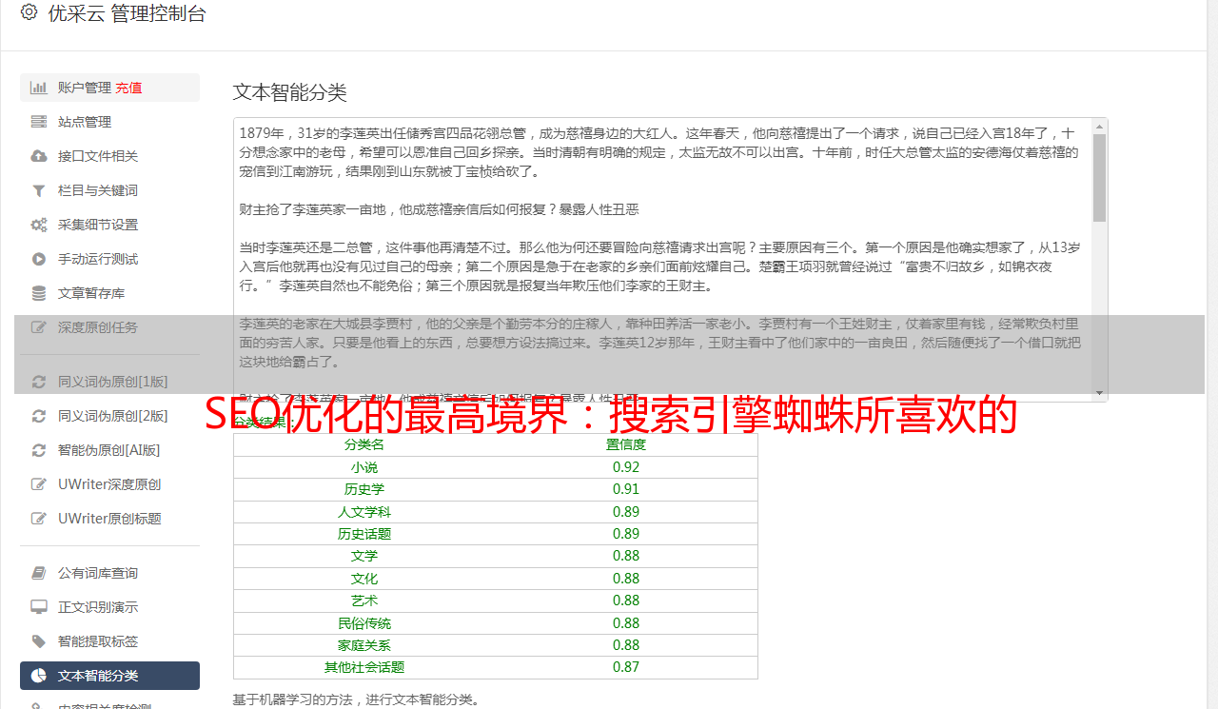1218x709 pixels.
Task: Click the 民俗传统 category cell
Action: click(x=364, y=623)
